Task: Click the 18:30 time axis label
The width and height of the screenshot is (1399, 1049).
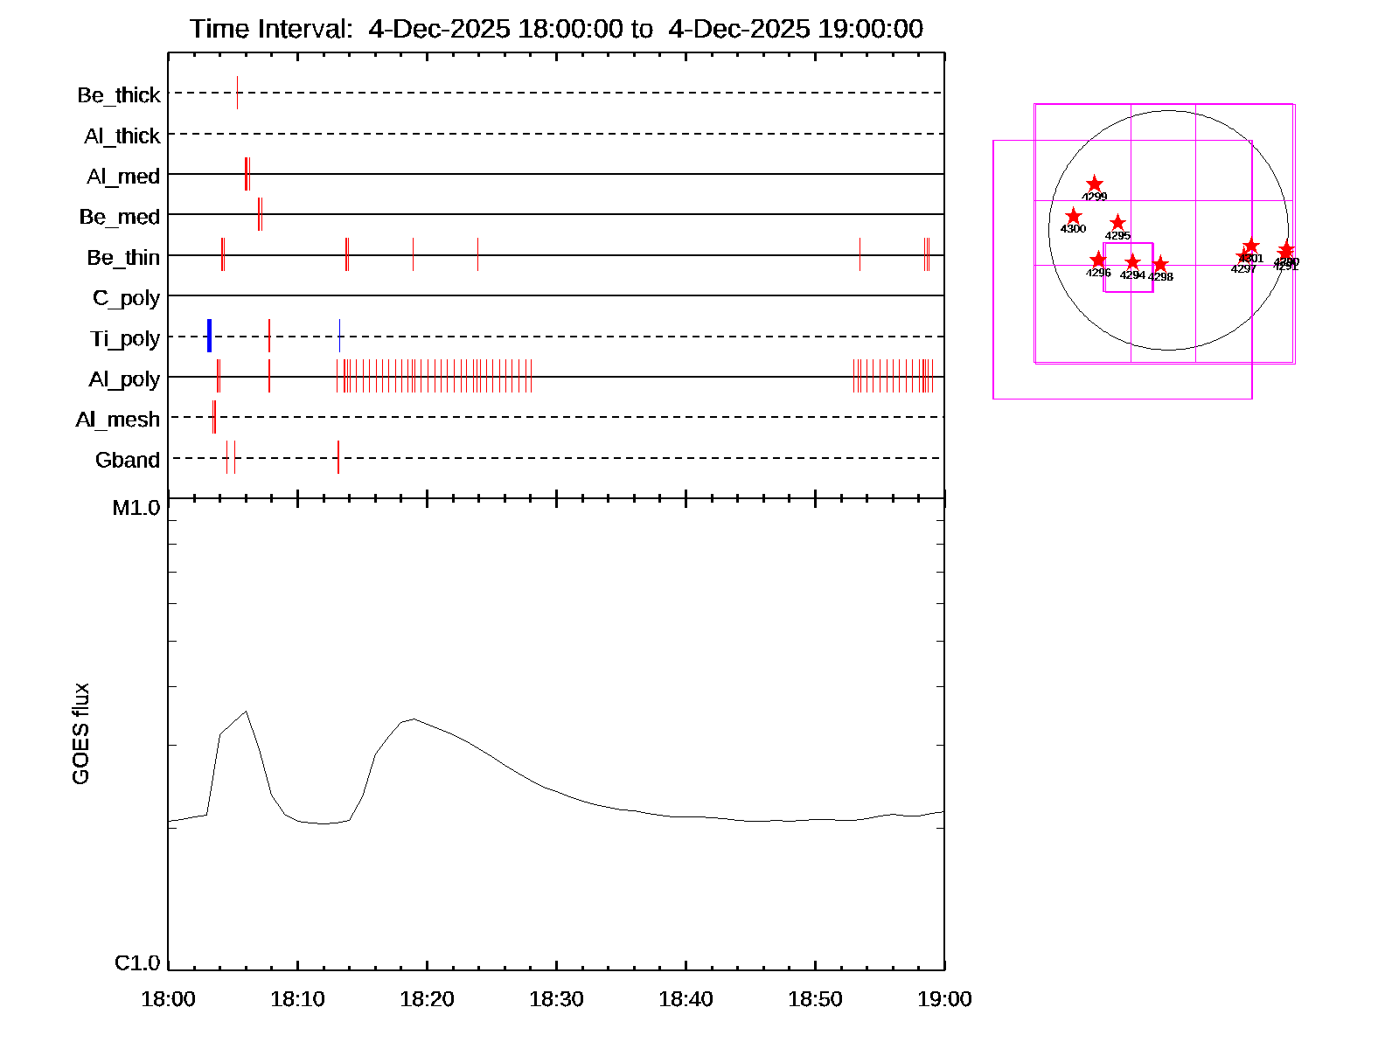Action: [556, 999]
